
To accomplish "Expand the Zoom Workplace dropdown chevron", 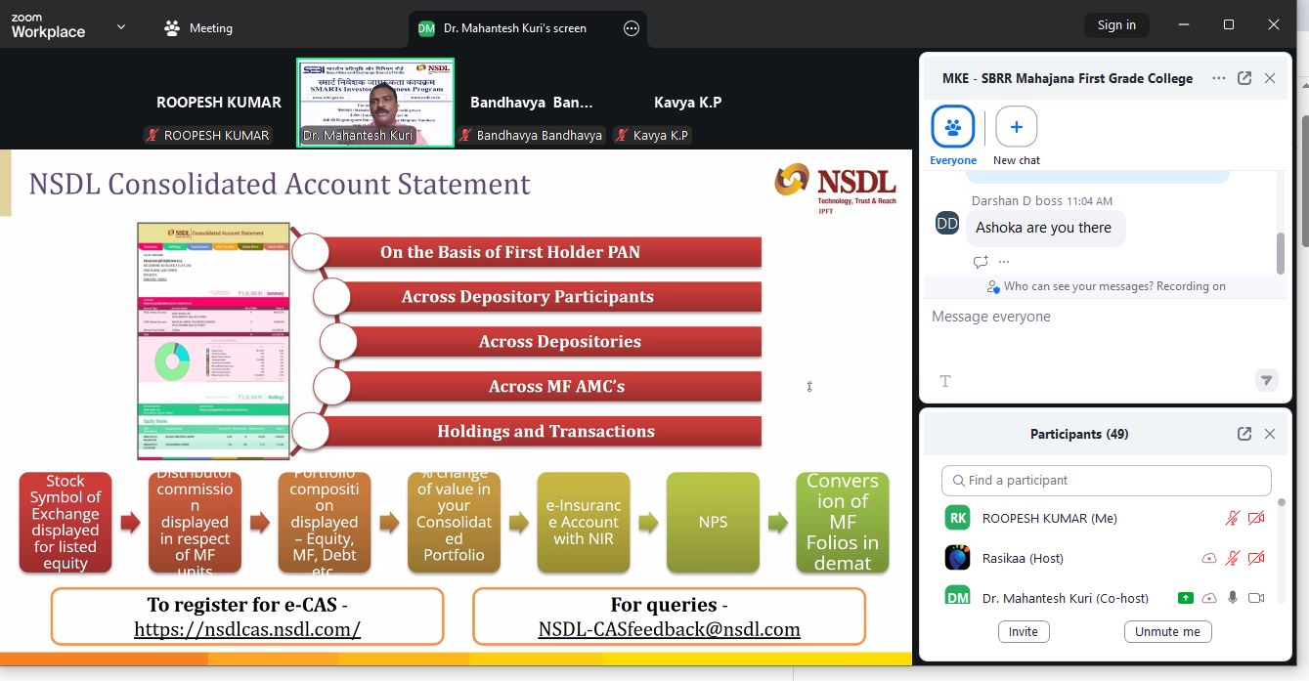I will [121, 27].
